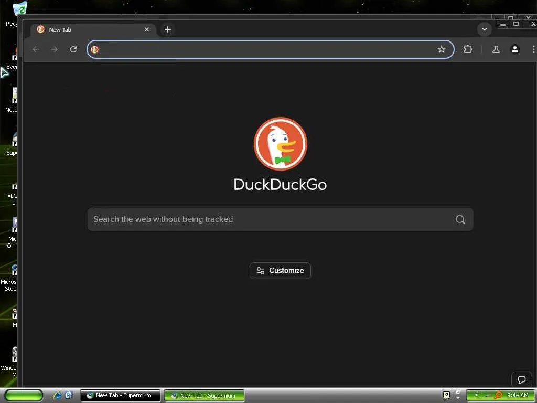Image resolution: width=537 pixels, height=403 pixels.
Task: Click the taskbar clock showing 9:44 AM
Action: click(518, 396)
